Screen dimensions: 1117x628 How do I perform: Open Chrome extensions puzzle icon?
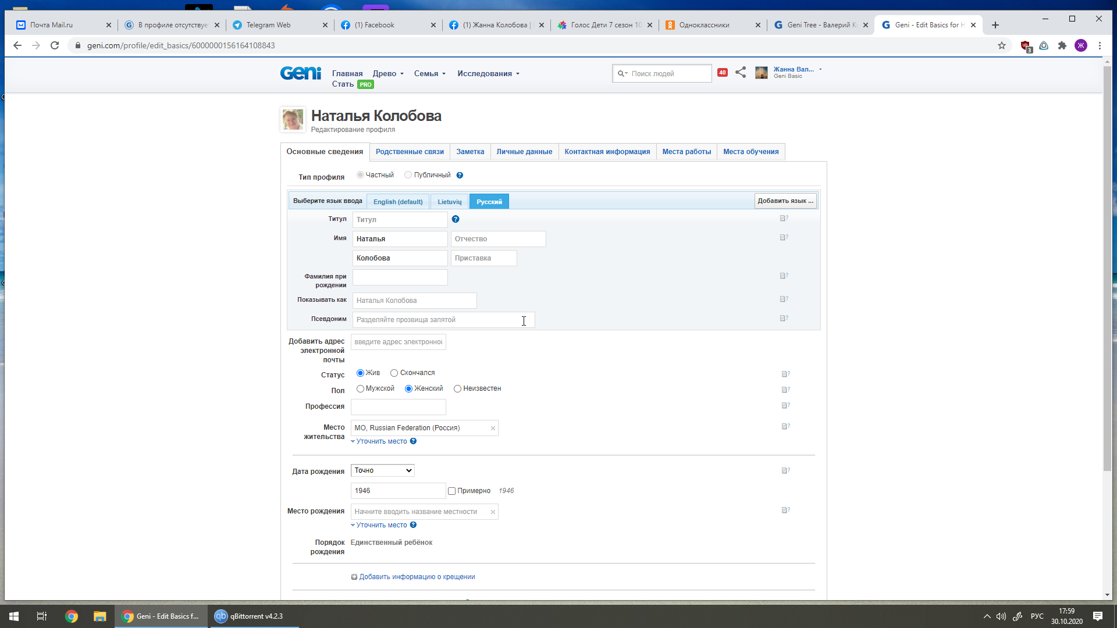[1062, 45]
